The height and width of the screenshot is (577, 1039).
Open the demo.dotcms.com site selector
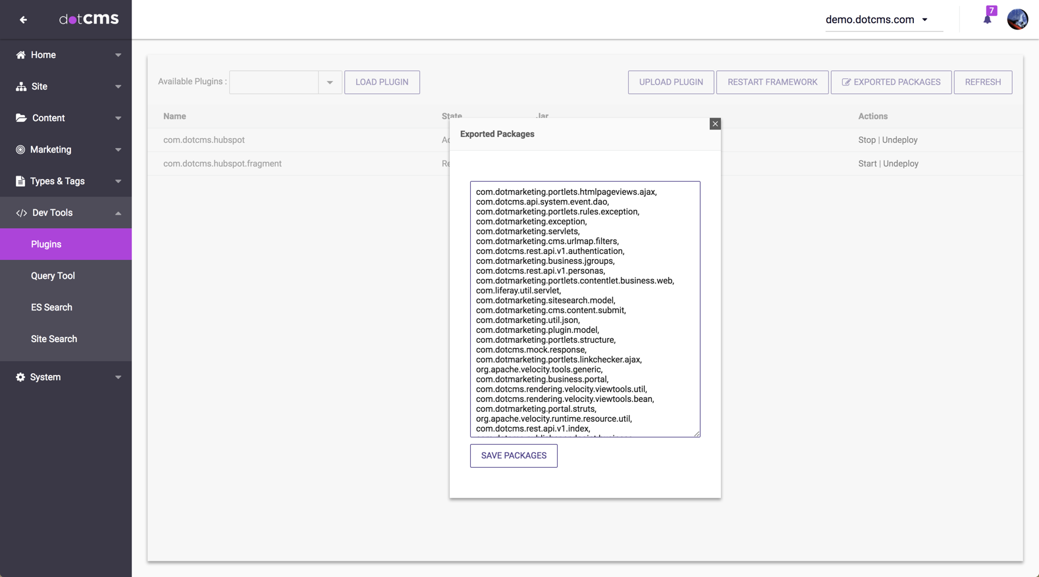click(876, 20)
